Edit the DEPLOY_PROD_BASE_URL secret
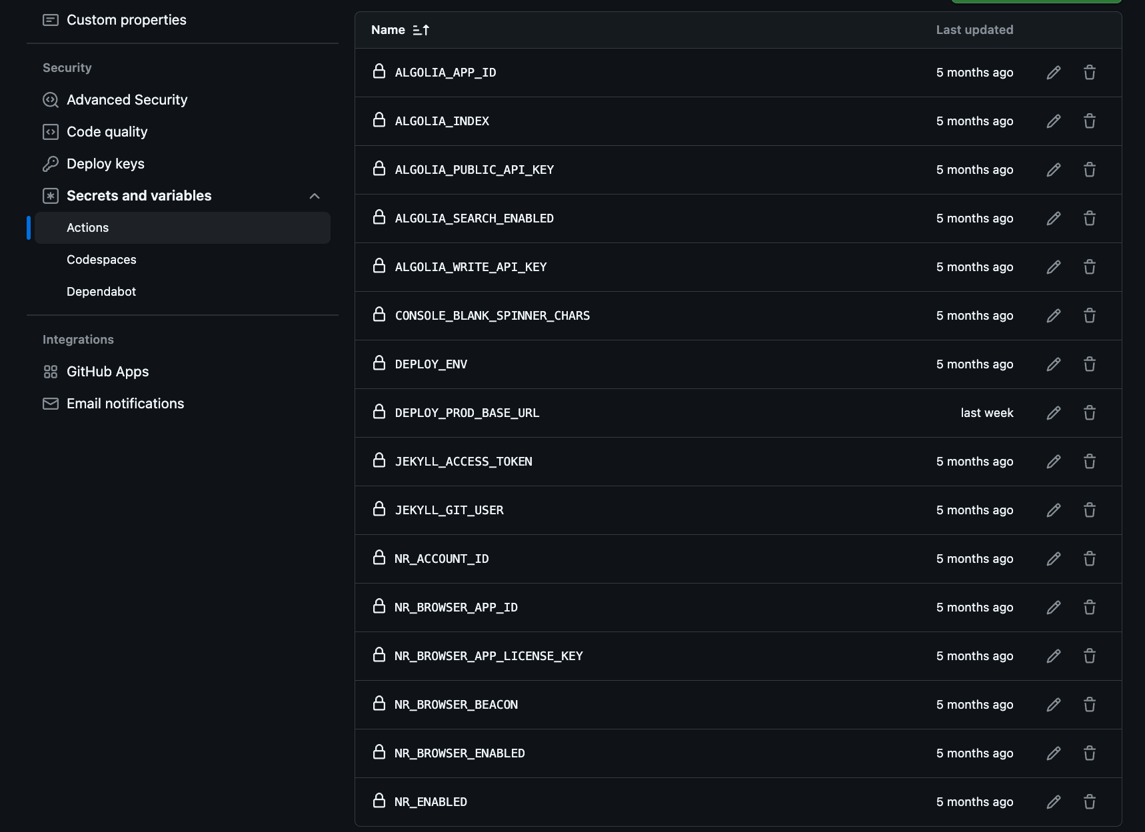Viewport: 1145px width, 832px height. click(1054, 412)
